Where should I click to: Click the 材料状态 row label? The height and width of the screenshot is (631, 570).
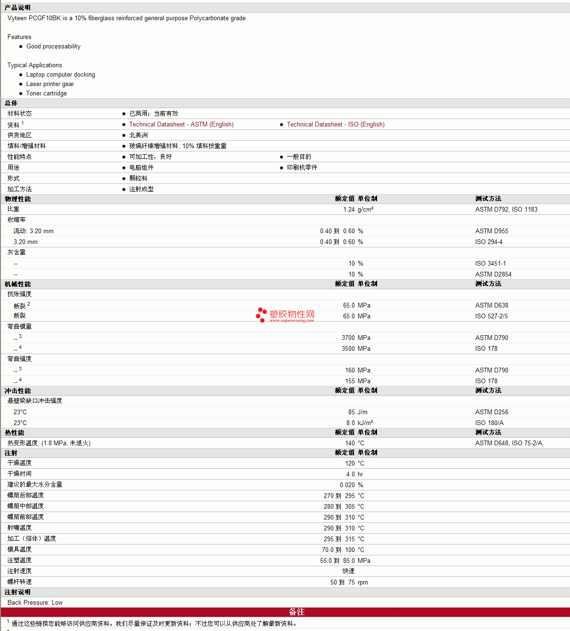tap(20, 114)
